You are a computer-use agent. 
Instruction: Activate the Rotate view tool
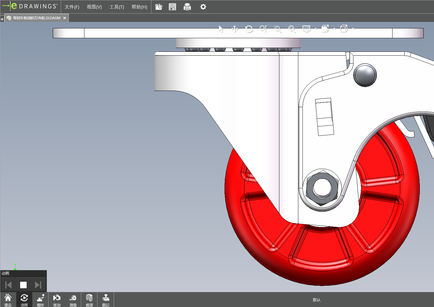tap(249, 29)
